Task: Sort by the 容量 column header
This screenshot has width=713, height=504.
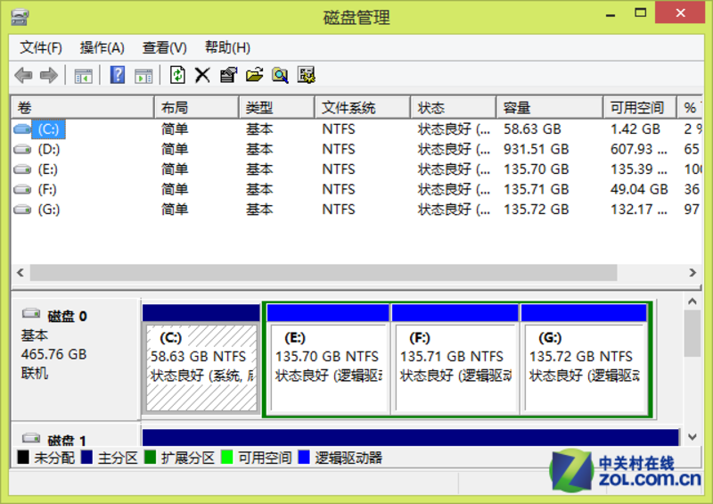Action: 550,108
